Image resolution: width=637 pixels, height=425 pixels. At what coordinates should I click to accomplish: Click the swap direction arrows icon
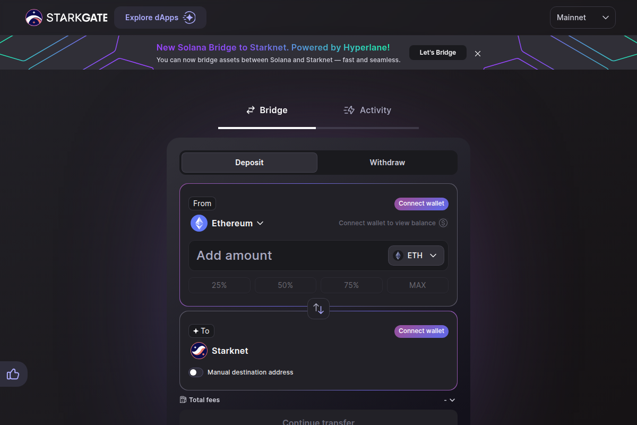coord(318,308)
